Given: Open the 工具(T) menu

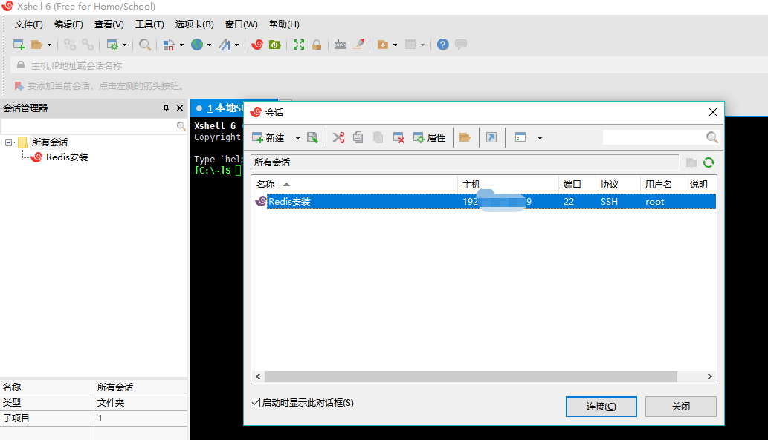Looking at the screenshot, I should [149, 24].
